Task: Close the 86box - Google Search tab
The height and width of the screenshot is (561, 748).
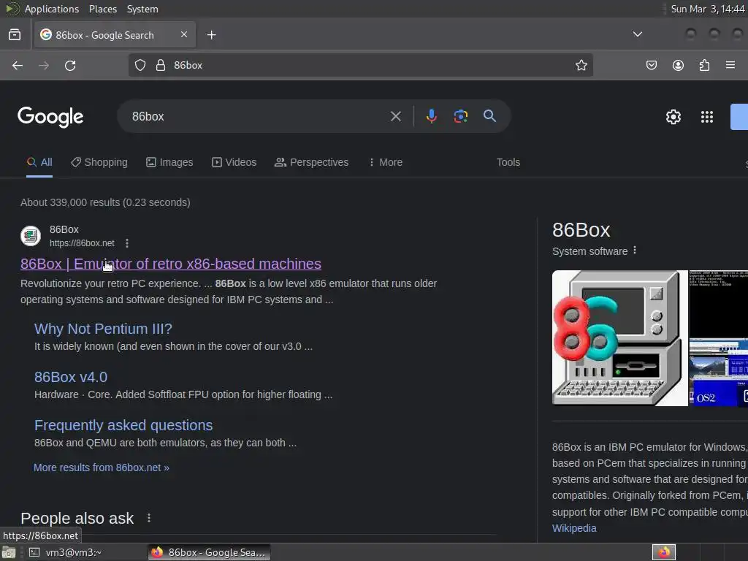Action: click(184, 34)
